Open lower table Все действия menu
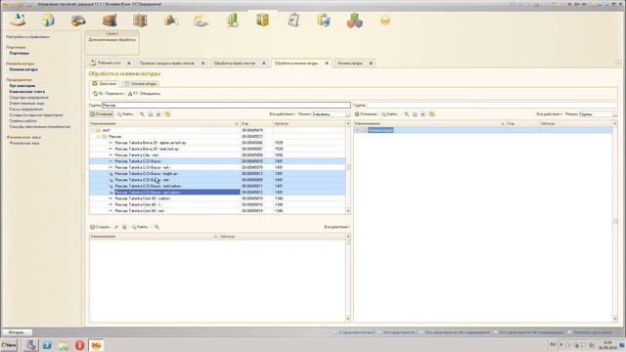The image size is (626, 352). tap(336, 227)
